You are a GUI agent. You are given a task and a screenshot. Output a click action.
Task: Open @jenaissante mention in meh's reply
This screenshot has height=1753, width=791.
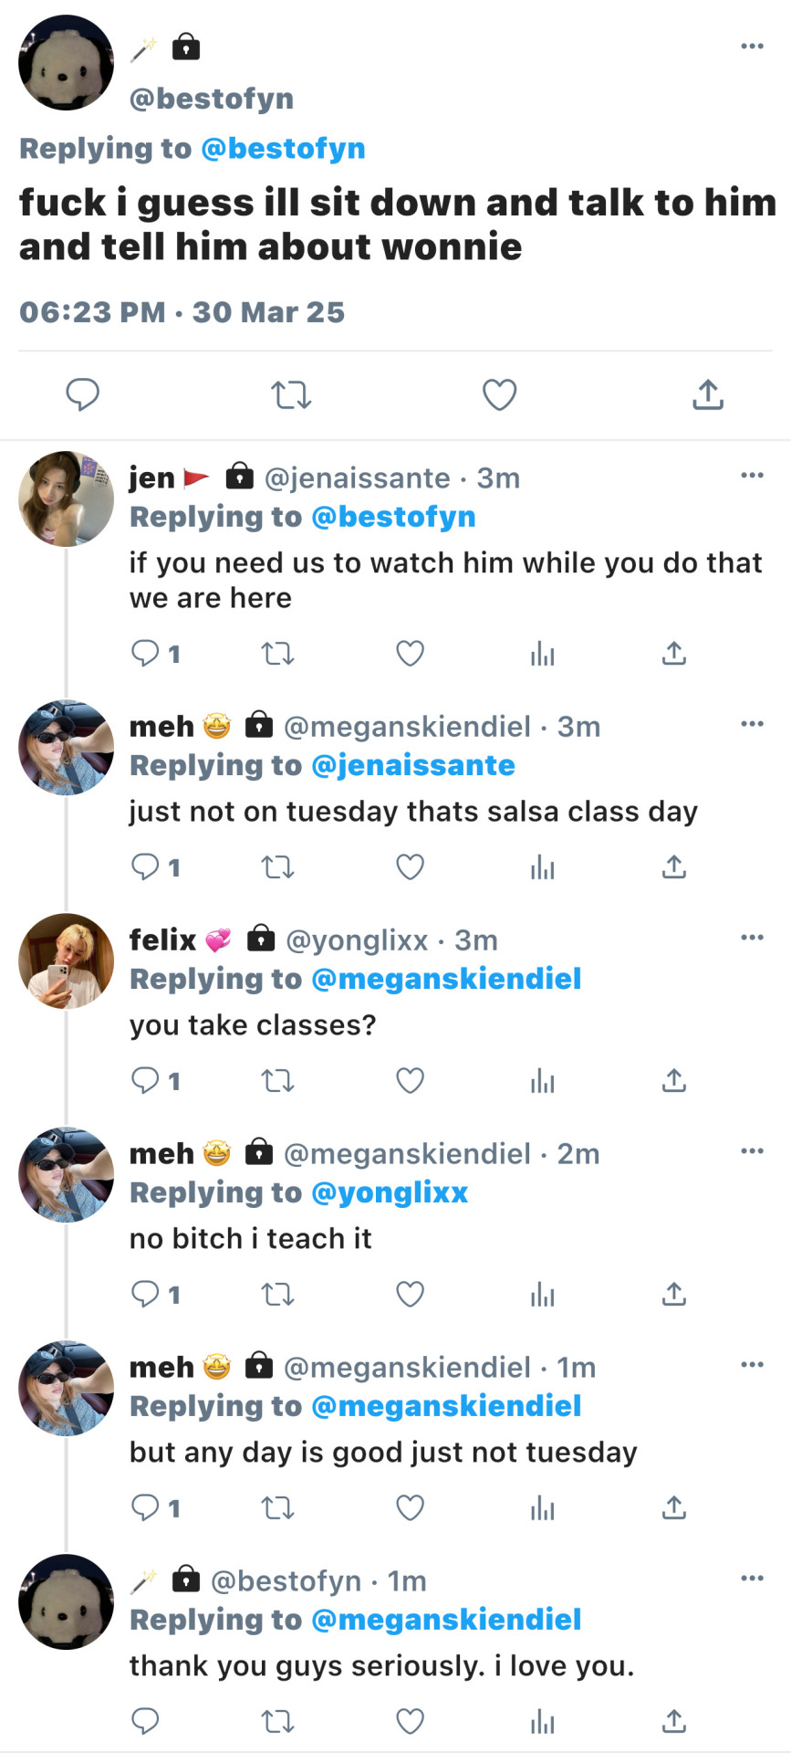tap(413, 765)
